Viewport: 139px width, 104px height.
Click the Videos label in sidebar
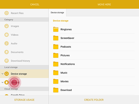point(15,35)
